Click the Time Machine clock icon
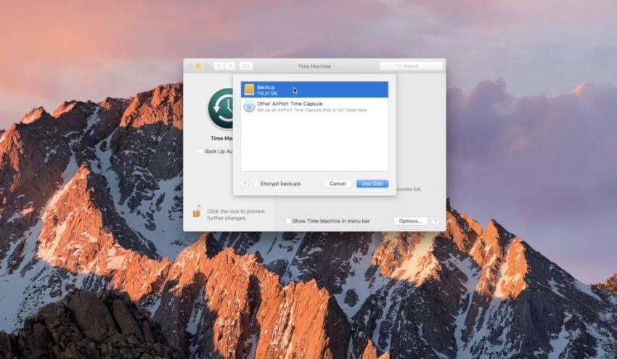Screen dimensions: 617x359 pos(221,108)
